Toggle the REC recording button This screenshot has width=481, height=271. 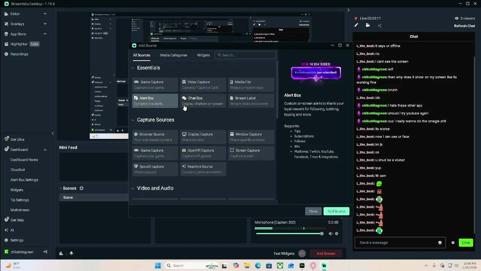tap(302, 254)
